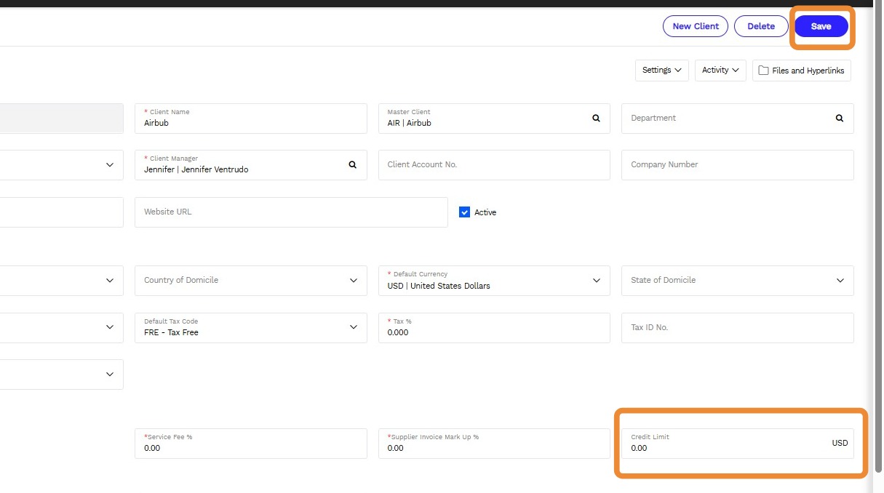This screenshot has height=493, width=884.
Task: Click the USD label in Credit Limit
Action: 840,443
